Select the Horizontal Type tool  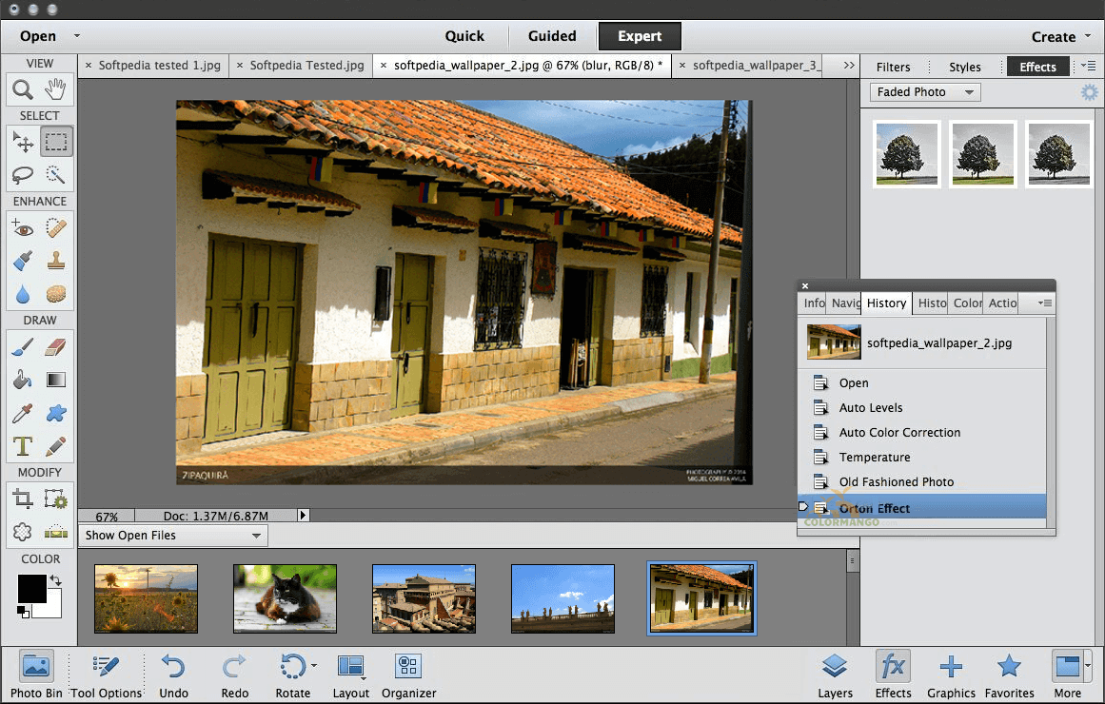[23, 445]
